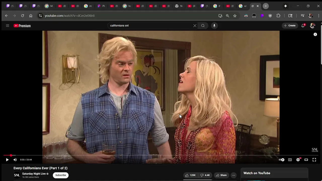Click the '16.3M subscribers' text

(x=30, y=177)
